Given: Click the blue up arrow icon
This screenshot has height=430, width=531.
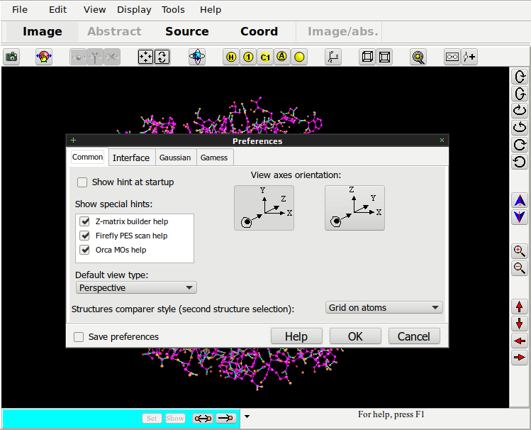Looking at the screenshot, I should click(520, 200).
